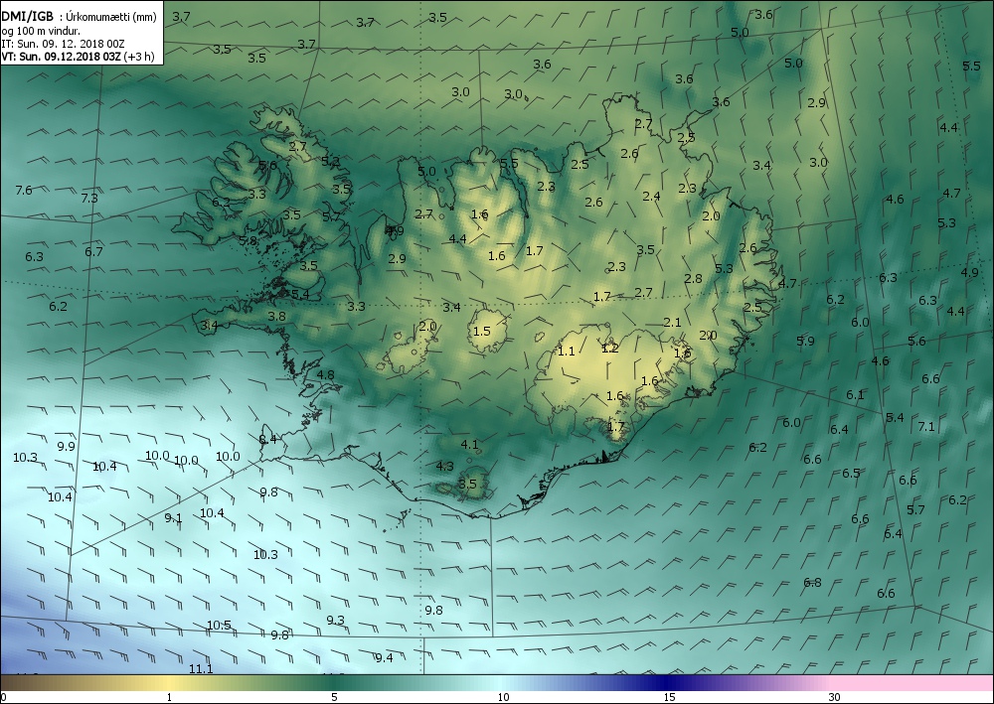Click the 10.5 precipitation value
Viewport: 994px width, 704px height.
tap(219, 625)
